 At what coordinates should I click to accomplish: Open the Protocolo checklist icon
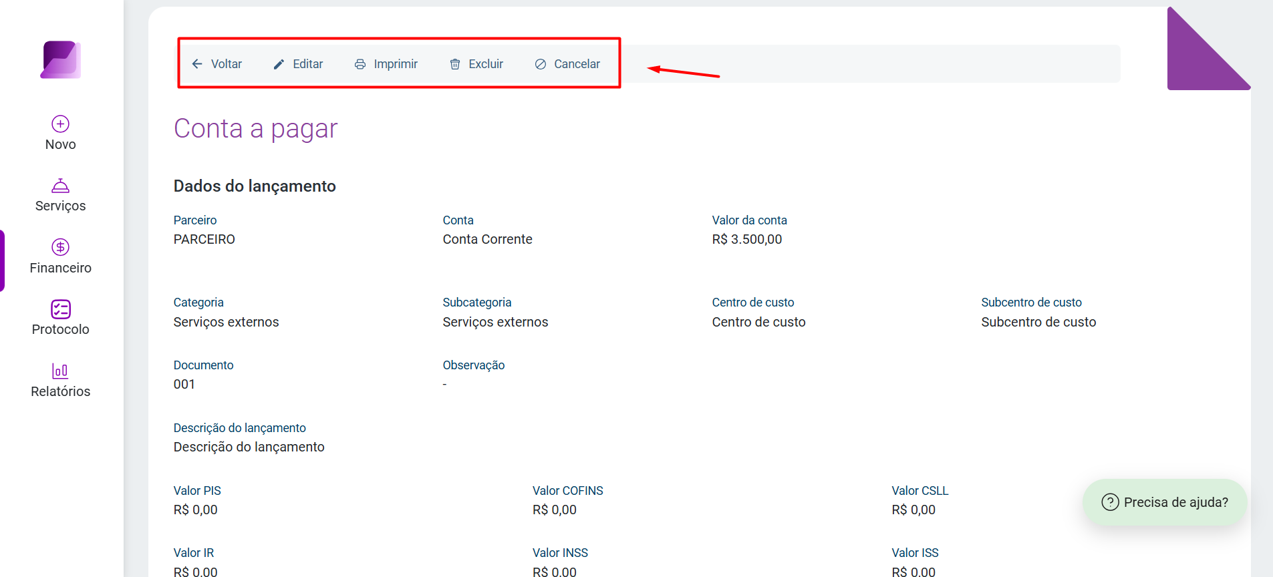tap(61, 309)
